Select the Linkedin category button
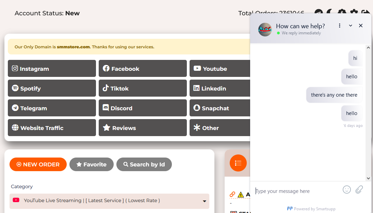 (220, 88)
